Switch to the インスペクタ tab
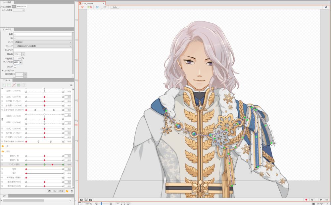 7,29
